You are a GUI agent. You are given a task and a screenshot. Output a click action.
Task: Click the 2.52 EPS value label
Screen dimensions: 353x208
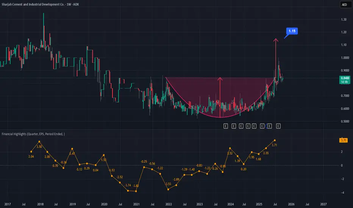[x=230, y=154]
